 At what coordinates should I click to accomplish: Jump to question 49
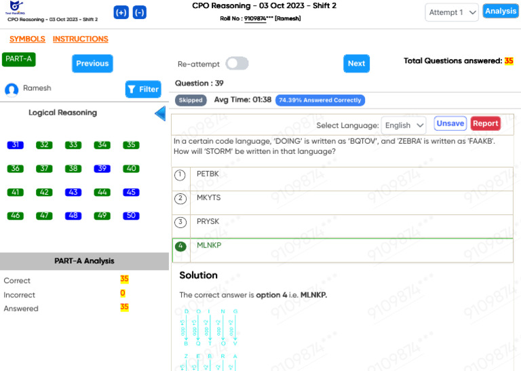102,216
